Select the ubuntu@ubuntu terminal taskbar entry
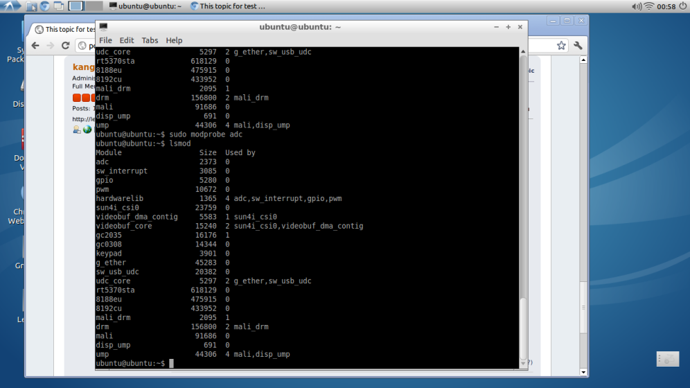Image resolution: width=690 pixels, height=388 pixels. pos(145,6)
